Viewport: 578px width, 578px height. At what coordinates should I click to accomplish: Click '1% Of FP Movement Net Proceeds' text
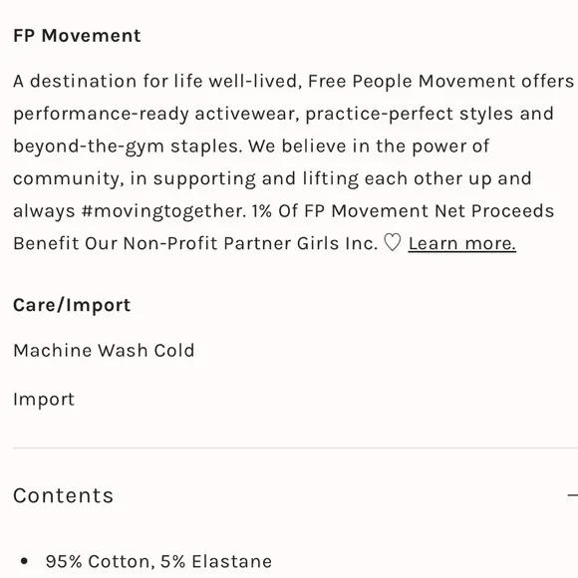coord(404,211)
